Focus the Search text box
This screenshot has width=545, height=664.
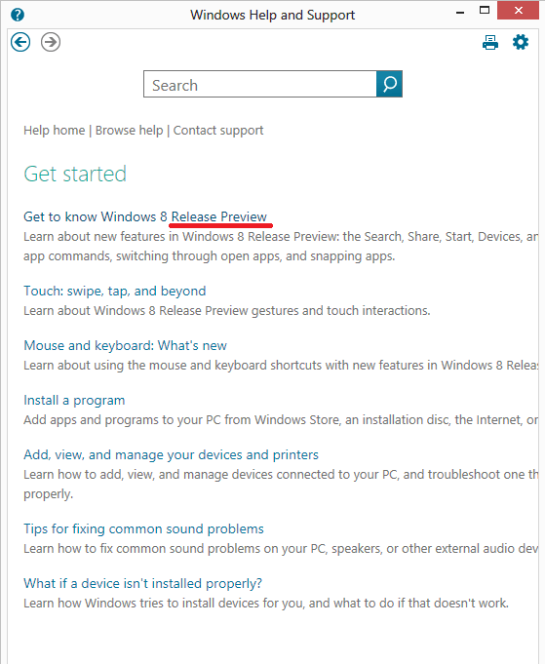click(x=260, y=84)
